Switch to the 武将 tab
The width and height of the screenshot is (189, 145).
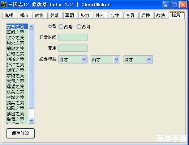click(40, 16)
